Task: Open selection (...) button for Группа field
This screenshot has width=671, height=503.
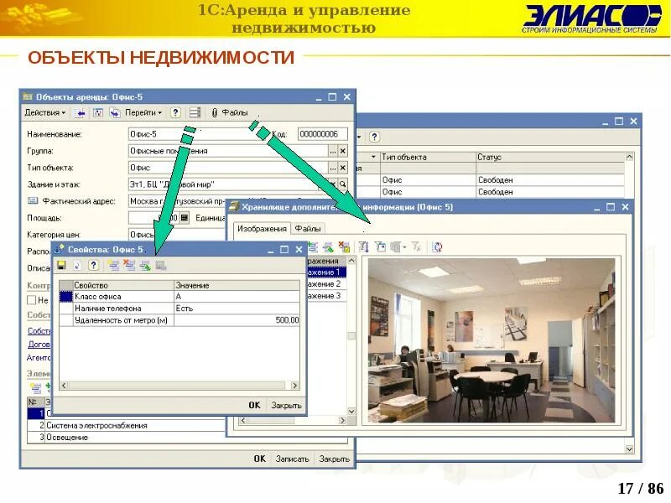Action: [x=333, y=151]
